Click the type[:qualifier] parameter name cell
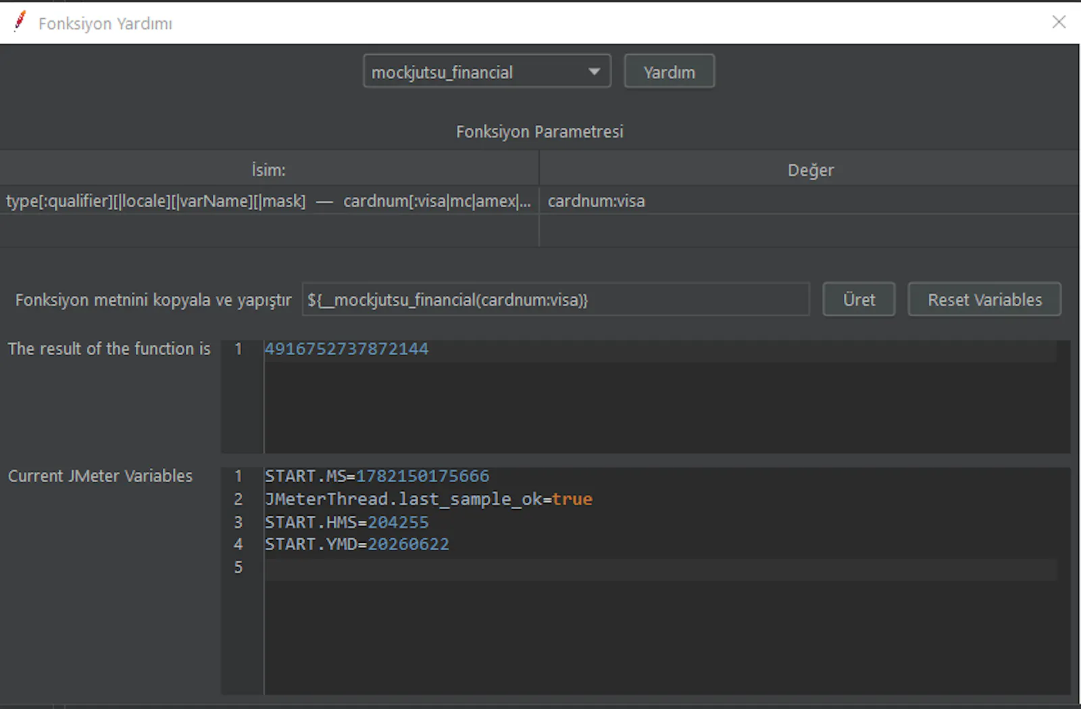 (x=269, y=201)
